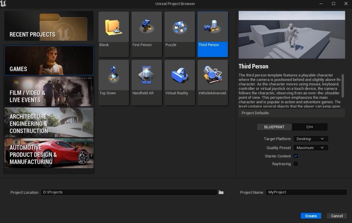This screenshot has height=223, width=352.
Task: Click the Unreal Engine logo icon
Action: coord(4,4)
